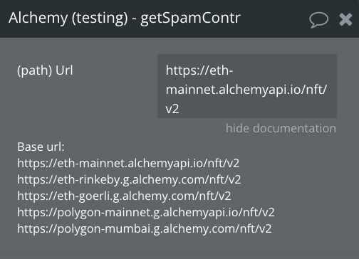Click getSpamContr in the panel title
The width and height of the screenshot is (359, 259).
[x=190, y=18]
